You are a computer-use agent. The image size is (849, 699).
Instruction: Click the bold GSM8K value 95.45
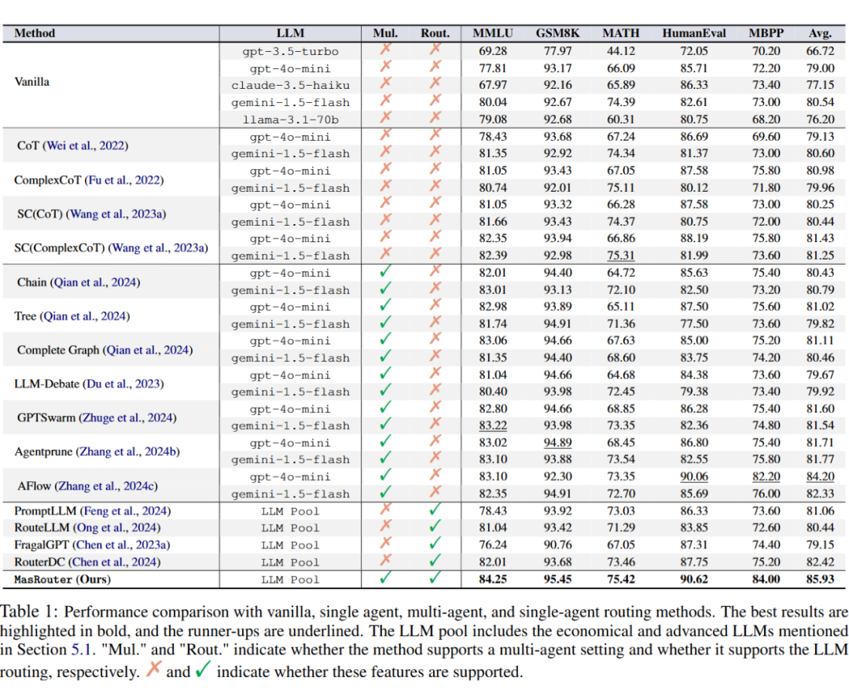[557, 579]
